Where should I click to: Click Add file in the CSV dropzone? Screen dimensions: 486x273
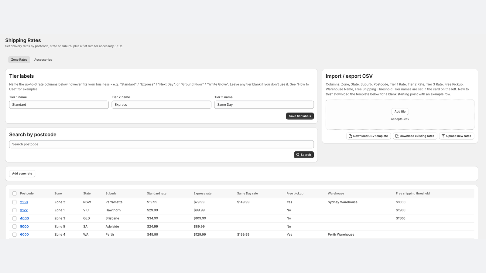400,111
